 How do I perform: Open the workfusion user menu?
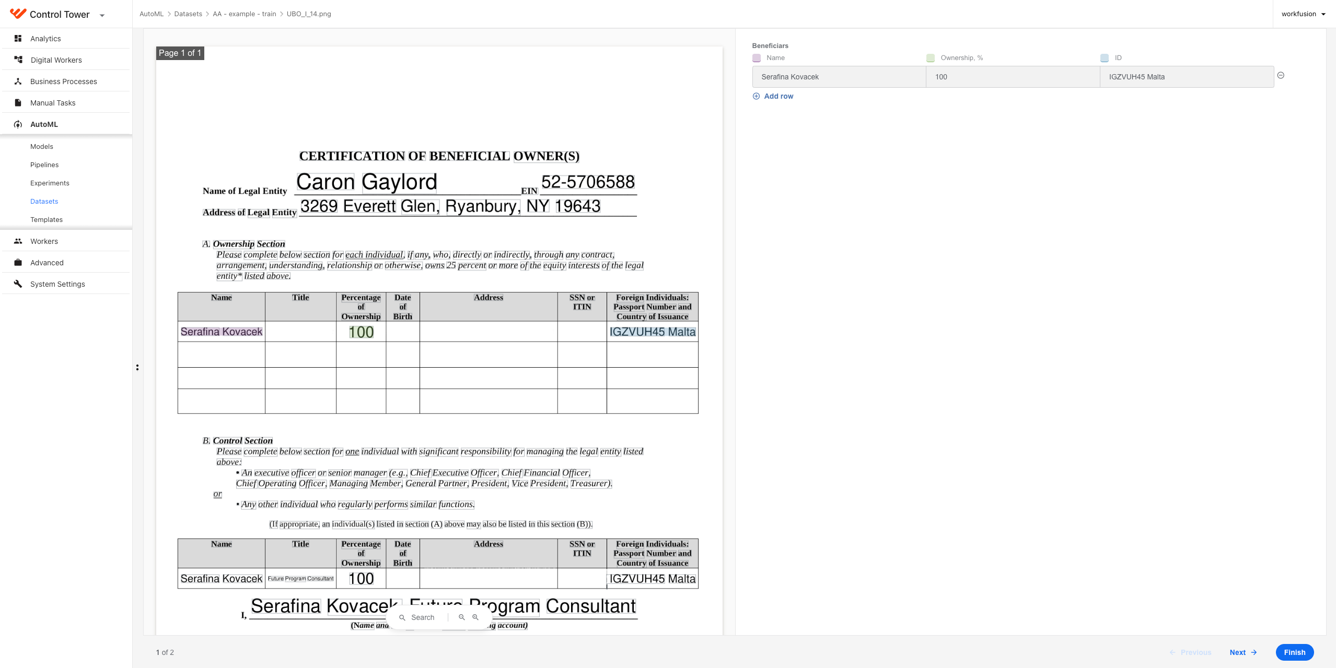(x=1303, y=14)
